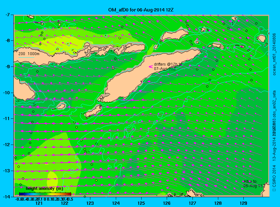Click latitude axis label '-8'

coord(7,40)
